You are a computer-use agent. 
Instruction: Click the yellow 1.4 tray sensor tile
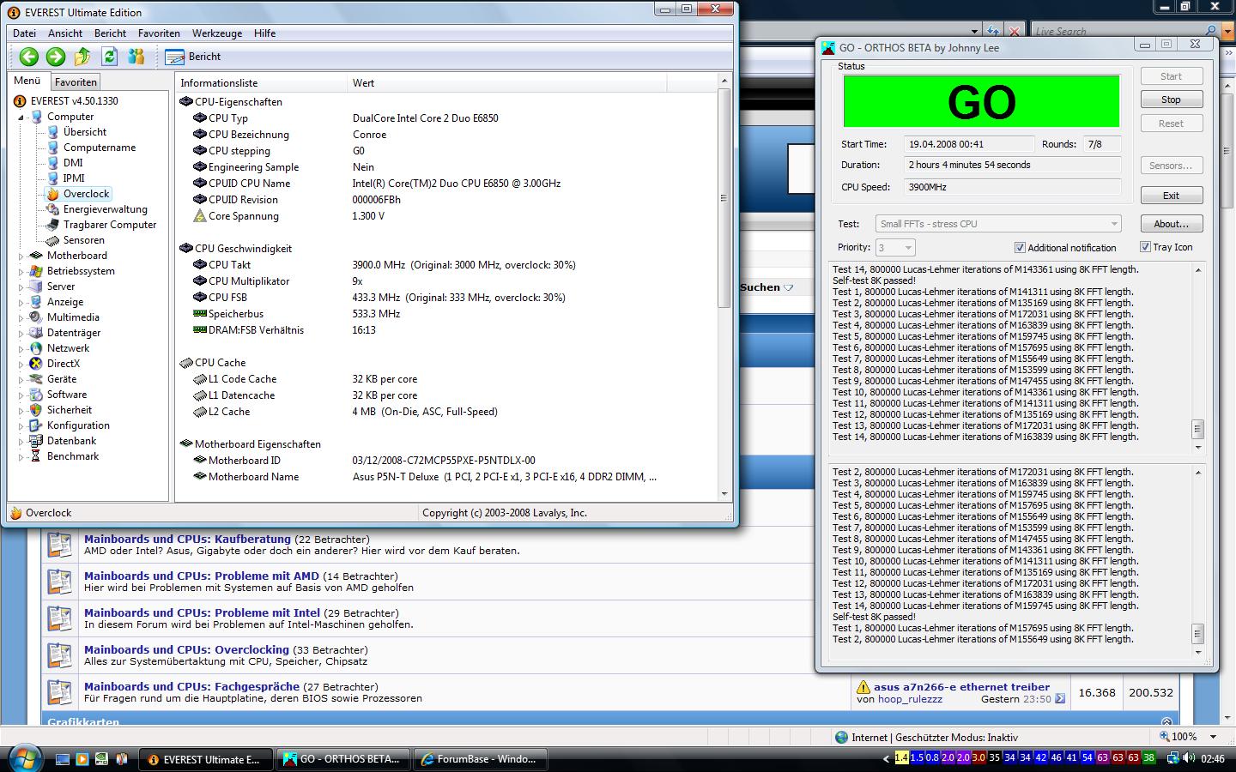(901, 758)
